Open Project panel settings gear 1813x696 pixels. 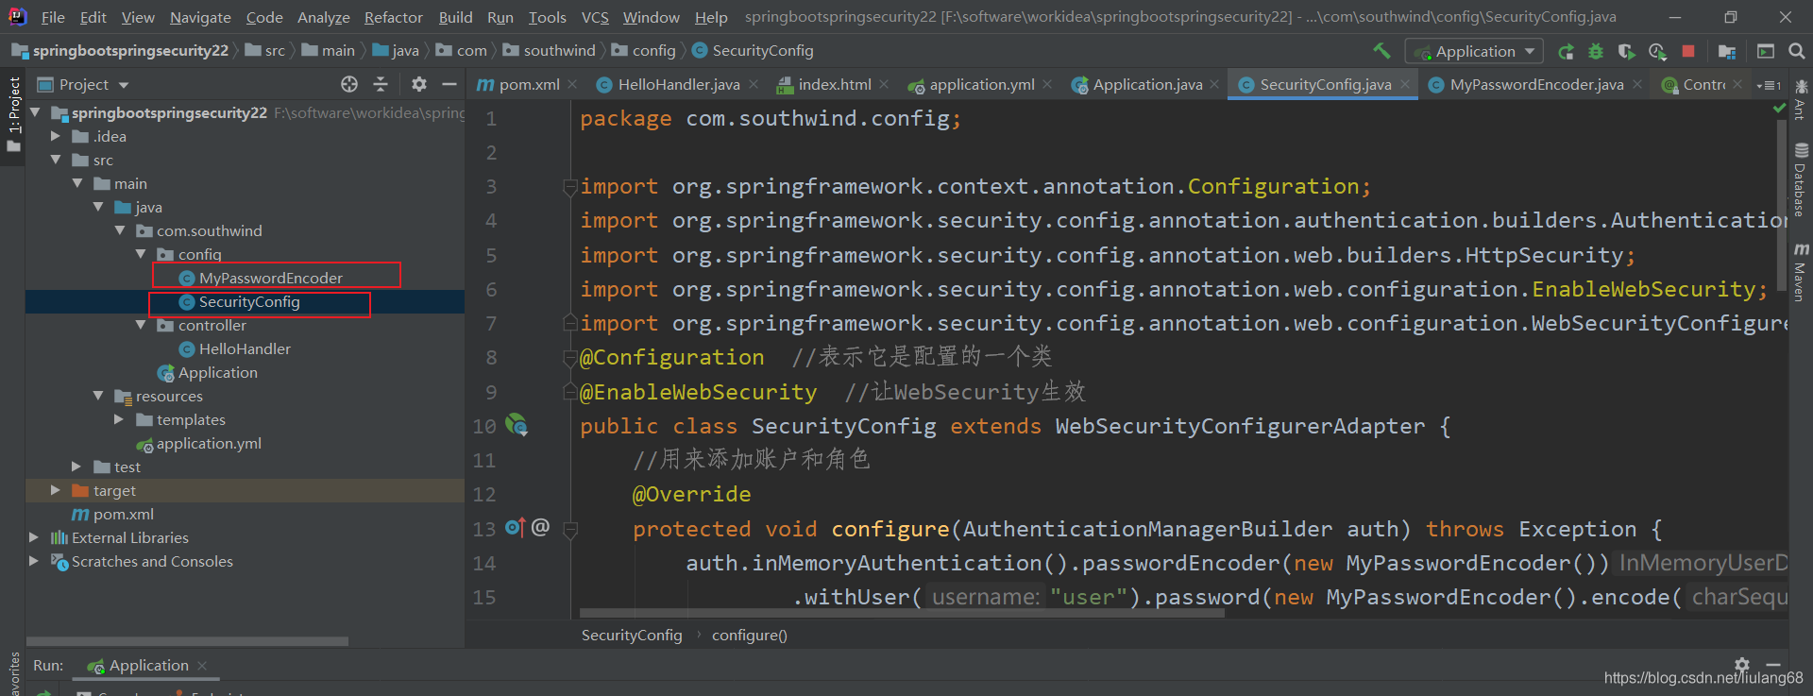click(x=419, y=84)
